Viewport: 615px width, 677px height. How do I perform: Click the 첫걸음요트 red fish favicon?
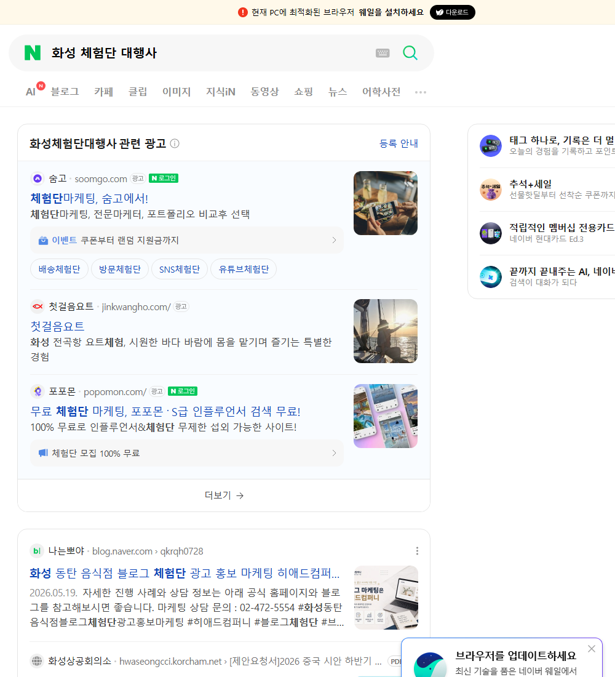[x=38, y=306]
